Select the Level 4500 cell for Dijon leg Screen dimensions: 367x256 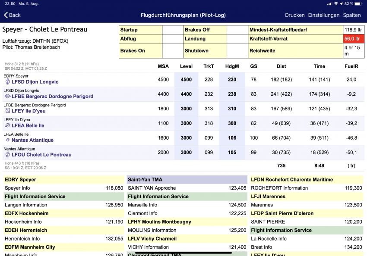[186, 79]
